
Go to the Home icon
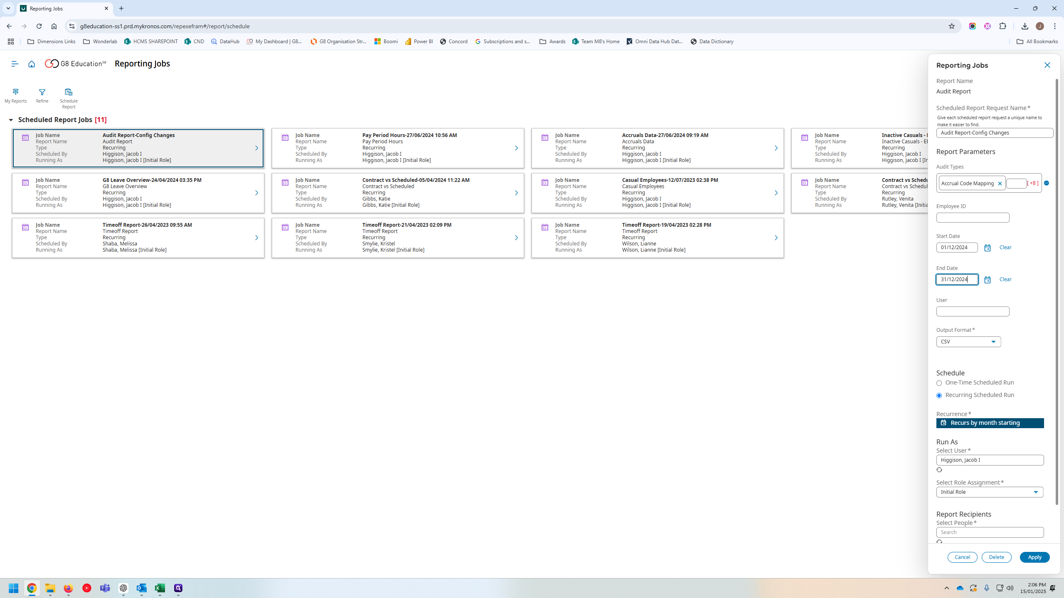click(32, 64)
